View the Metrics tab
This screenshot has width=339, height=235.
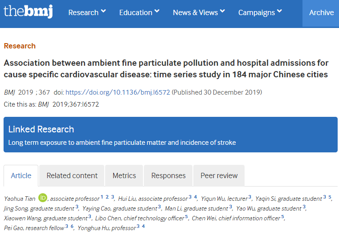pyautogui.click(x=124, y=175)
